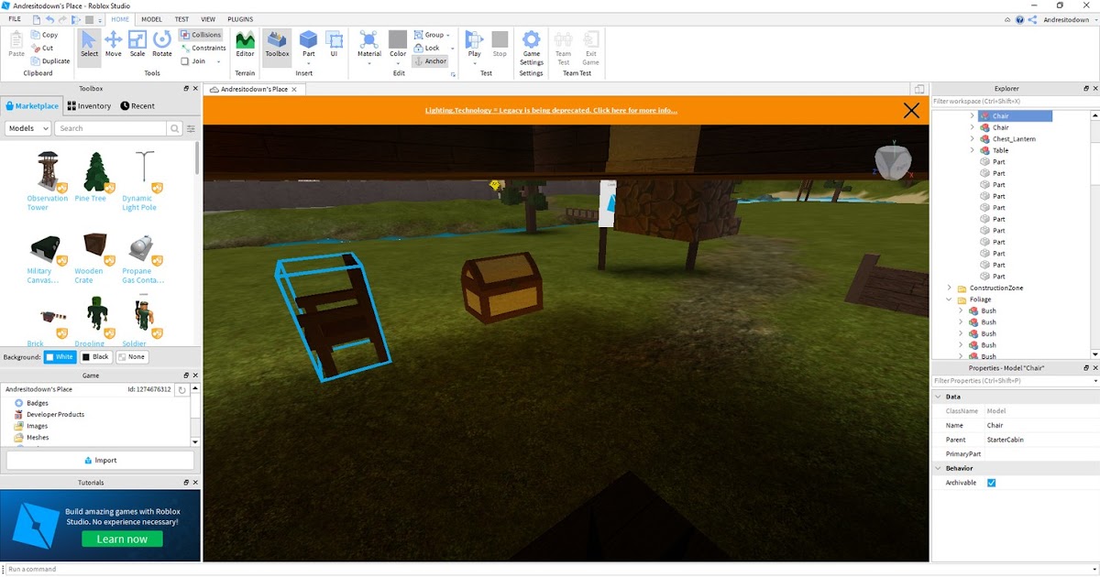Click the Stop test button

[500, 44]
